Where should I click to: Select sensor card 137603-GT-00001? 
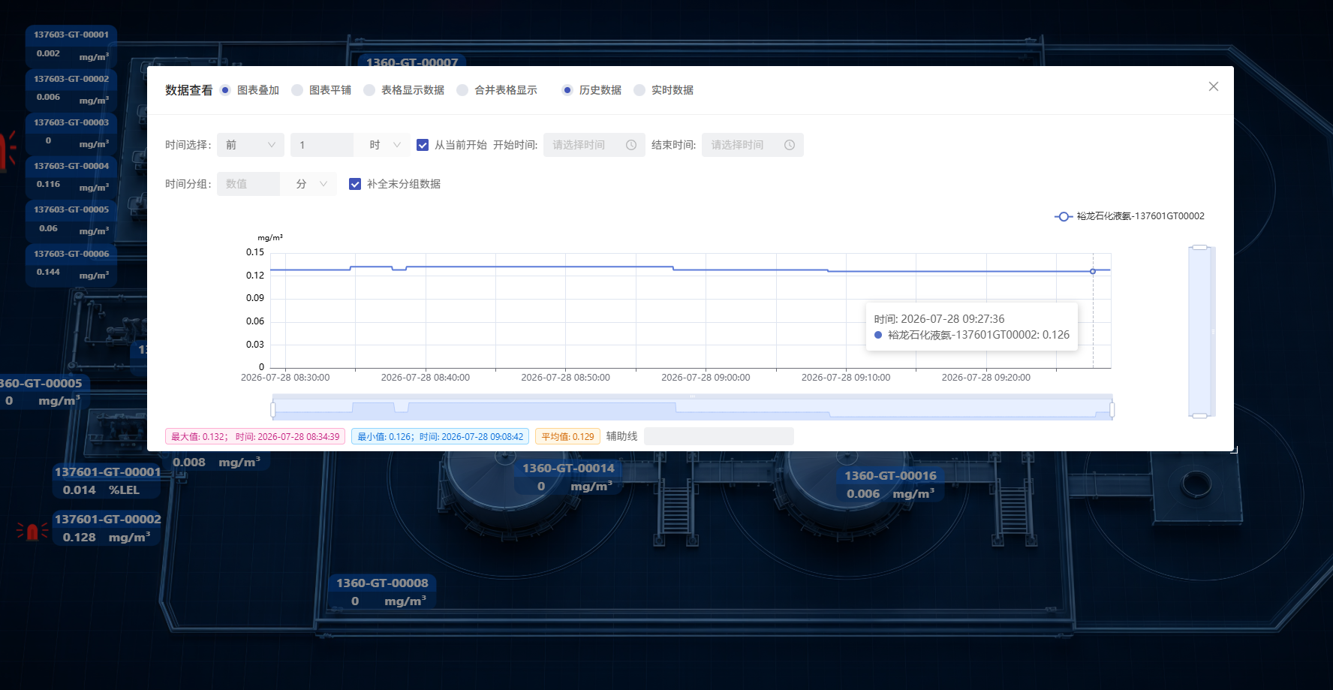tap(71, 45)
